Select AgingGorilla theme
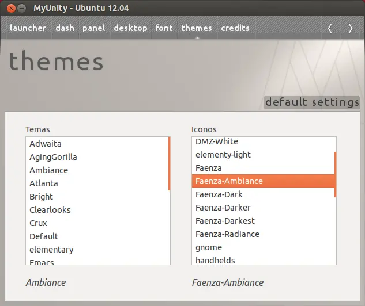This screenshot has width=365, height=306. click(97, 157)
